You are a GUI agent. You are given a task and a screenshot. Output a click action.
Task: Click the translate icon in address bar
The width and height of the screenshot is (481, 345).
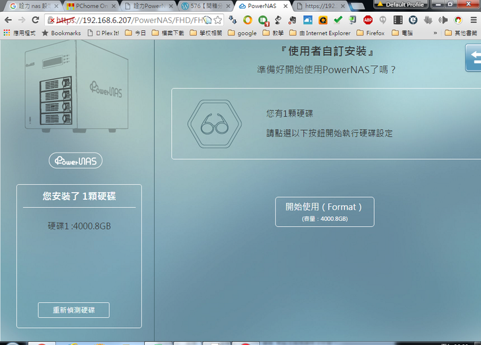click(207, 20)
